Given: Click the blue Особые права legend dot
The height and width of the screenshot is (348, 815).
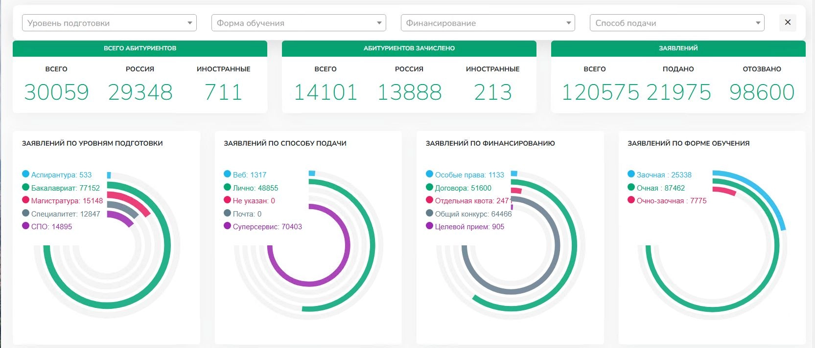Looking at the screenshot, I should (x=429, y=174).
